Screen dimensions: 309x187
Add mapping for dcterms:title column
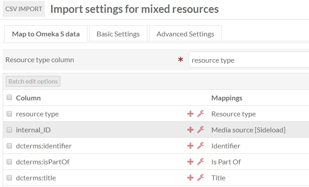(x=190, y=178)
